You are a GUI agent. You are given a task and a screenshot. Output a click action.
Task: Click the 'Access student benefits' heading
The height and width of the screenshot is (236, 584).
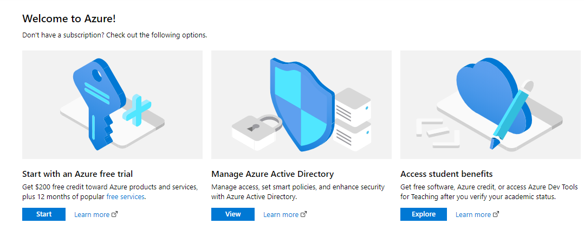(446, 174)
